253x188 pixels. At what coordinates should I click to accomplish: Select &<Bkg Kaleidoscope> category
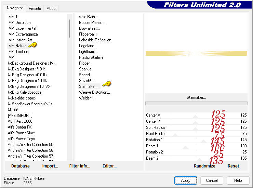pyautogui.click(x=25, y=92)
